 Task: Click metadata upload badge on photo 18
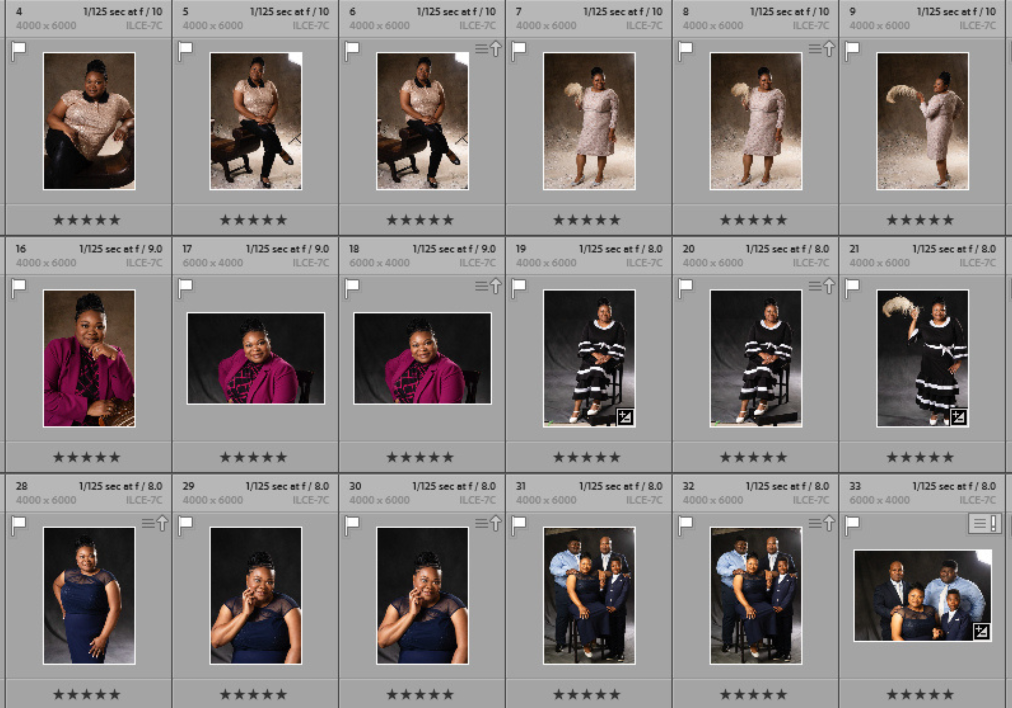click(x=488, y=286)
